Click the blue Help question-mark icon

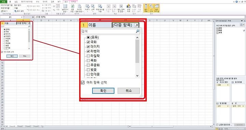[236, 2]
